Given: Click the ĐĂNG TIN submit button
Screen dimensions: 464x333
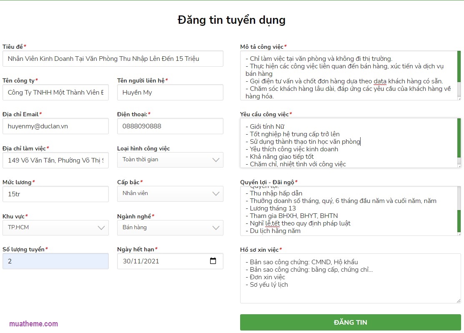Looking at the screenshot, I should point(350,322).
